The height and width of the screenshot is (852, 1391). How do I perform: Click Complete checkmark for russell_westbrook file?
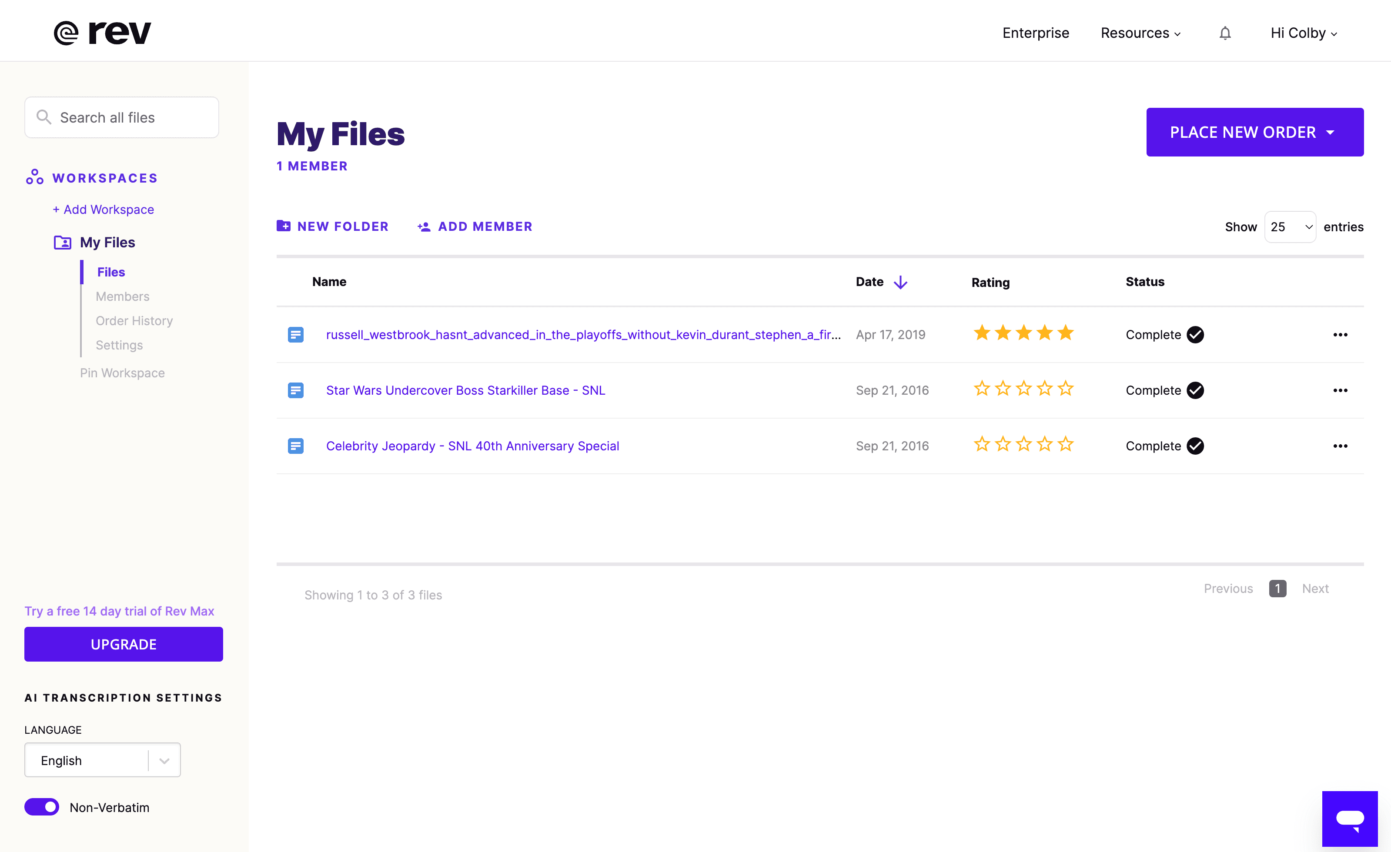tap(1195, 335)
